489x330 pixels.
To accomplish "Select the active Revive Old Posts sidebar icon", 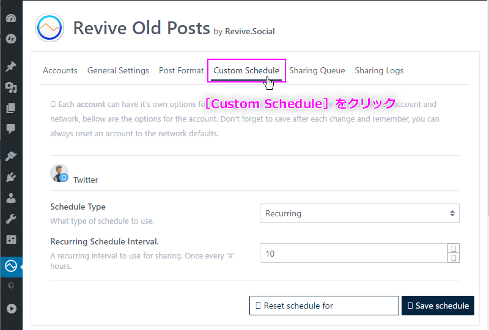I will coord(11,266).
